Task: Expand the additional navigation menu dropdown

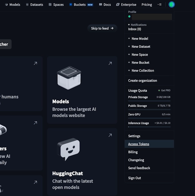Action: point(159,5)
